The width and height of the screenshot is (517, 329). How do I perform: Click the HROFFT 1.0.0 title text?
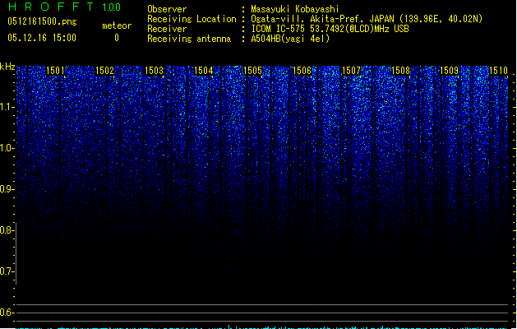point(64,7)
